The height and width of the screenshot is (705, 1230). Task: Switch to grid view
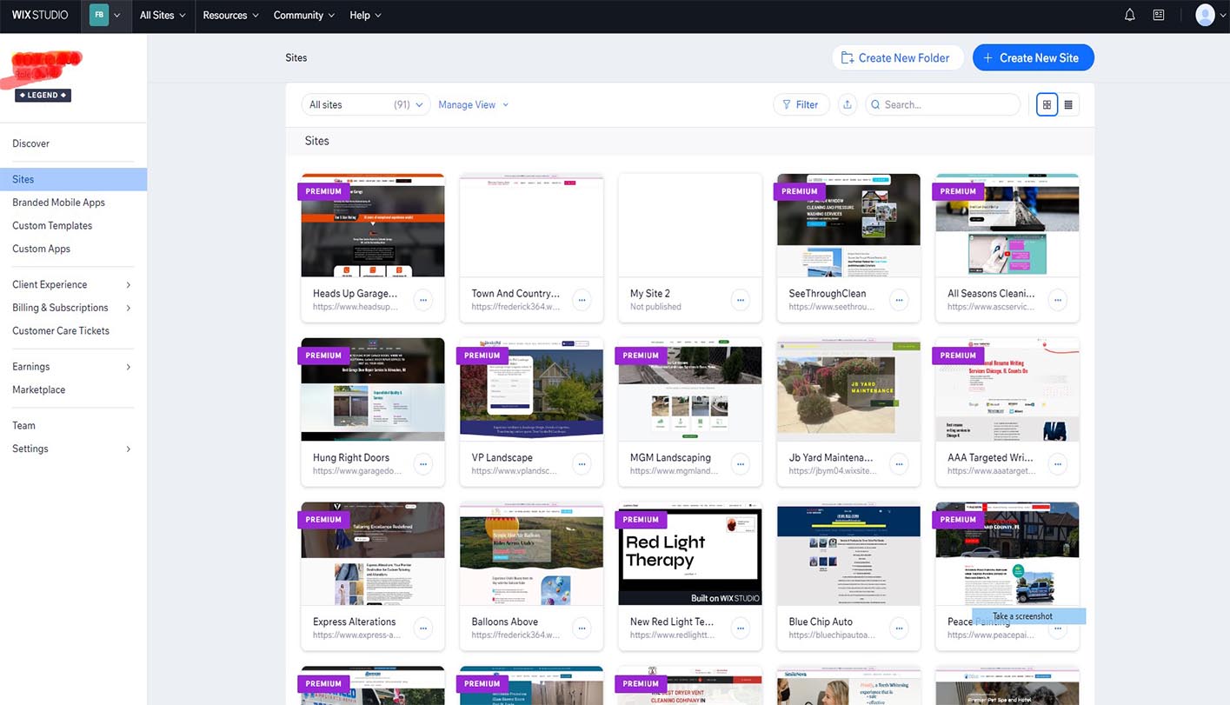point(1047,104)
